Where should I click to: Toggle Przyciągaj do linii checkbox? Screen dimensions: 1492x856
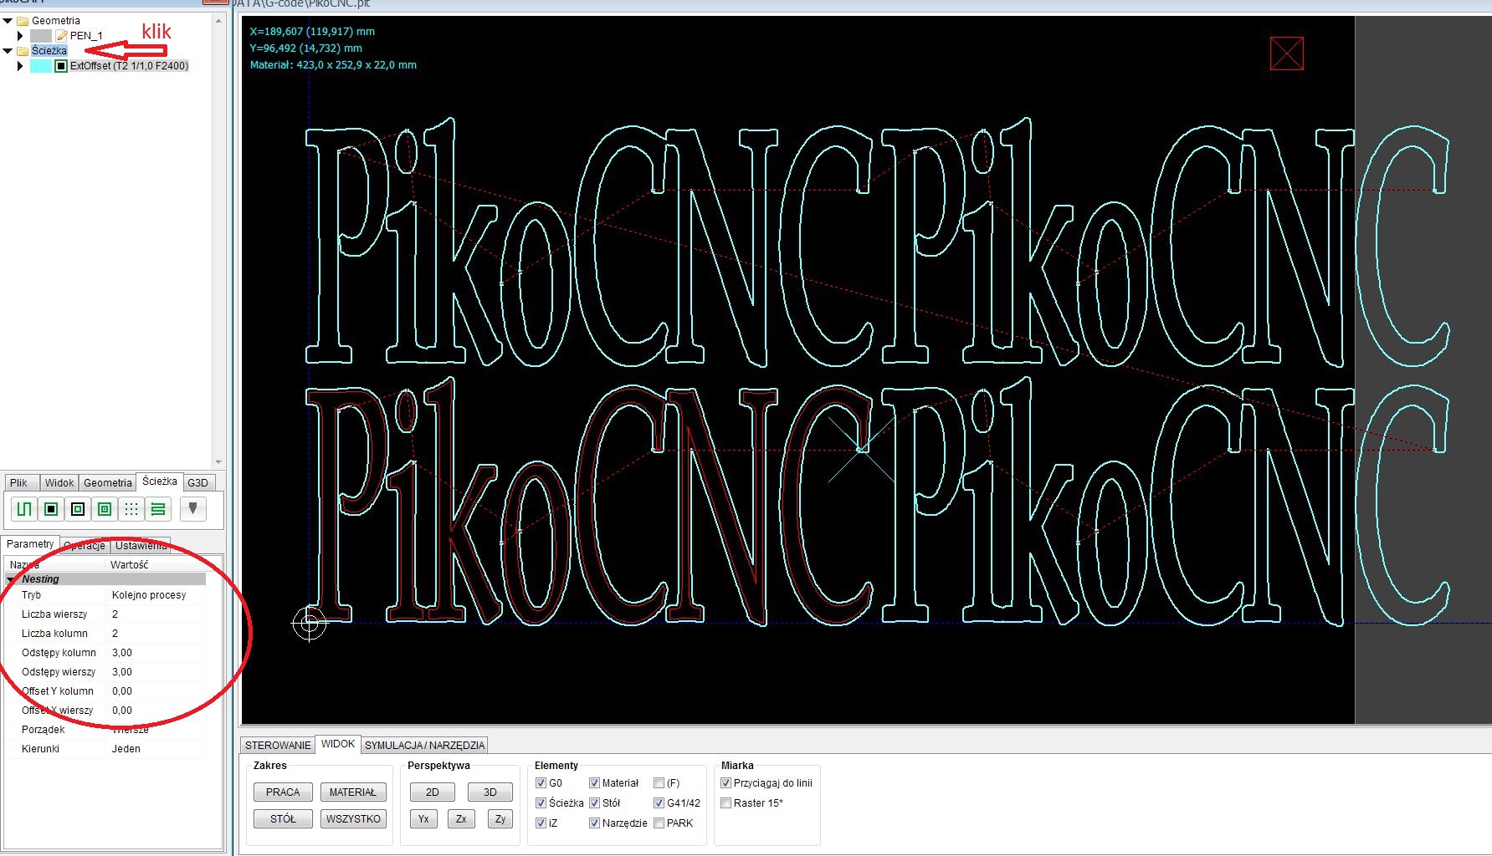[725, 783]
